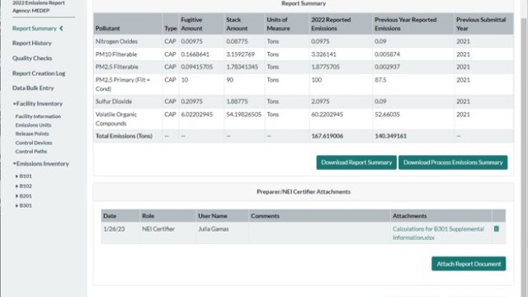Expand the B201 tree node
Image resolution: width=528 pixels, height=297 pixels.
16,196
